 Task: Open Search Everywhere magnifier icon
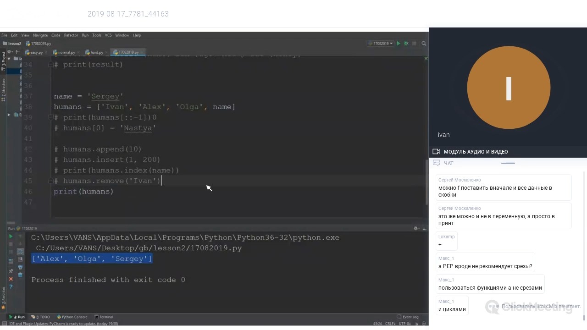(x=424, y=44)
